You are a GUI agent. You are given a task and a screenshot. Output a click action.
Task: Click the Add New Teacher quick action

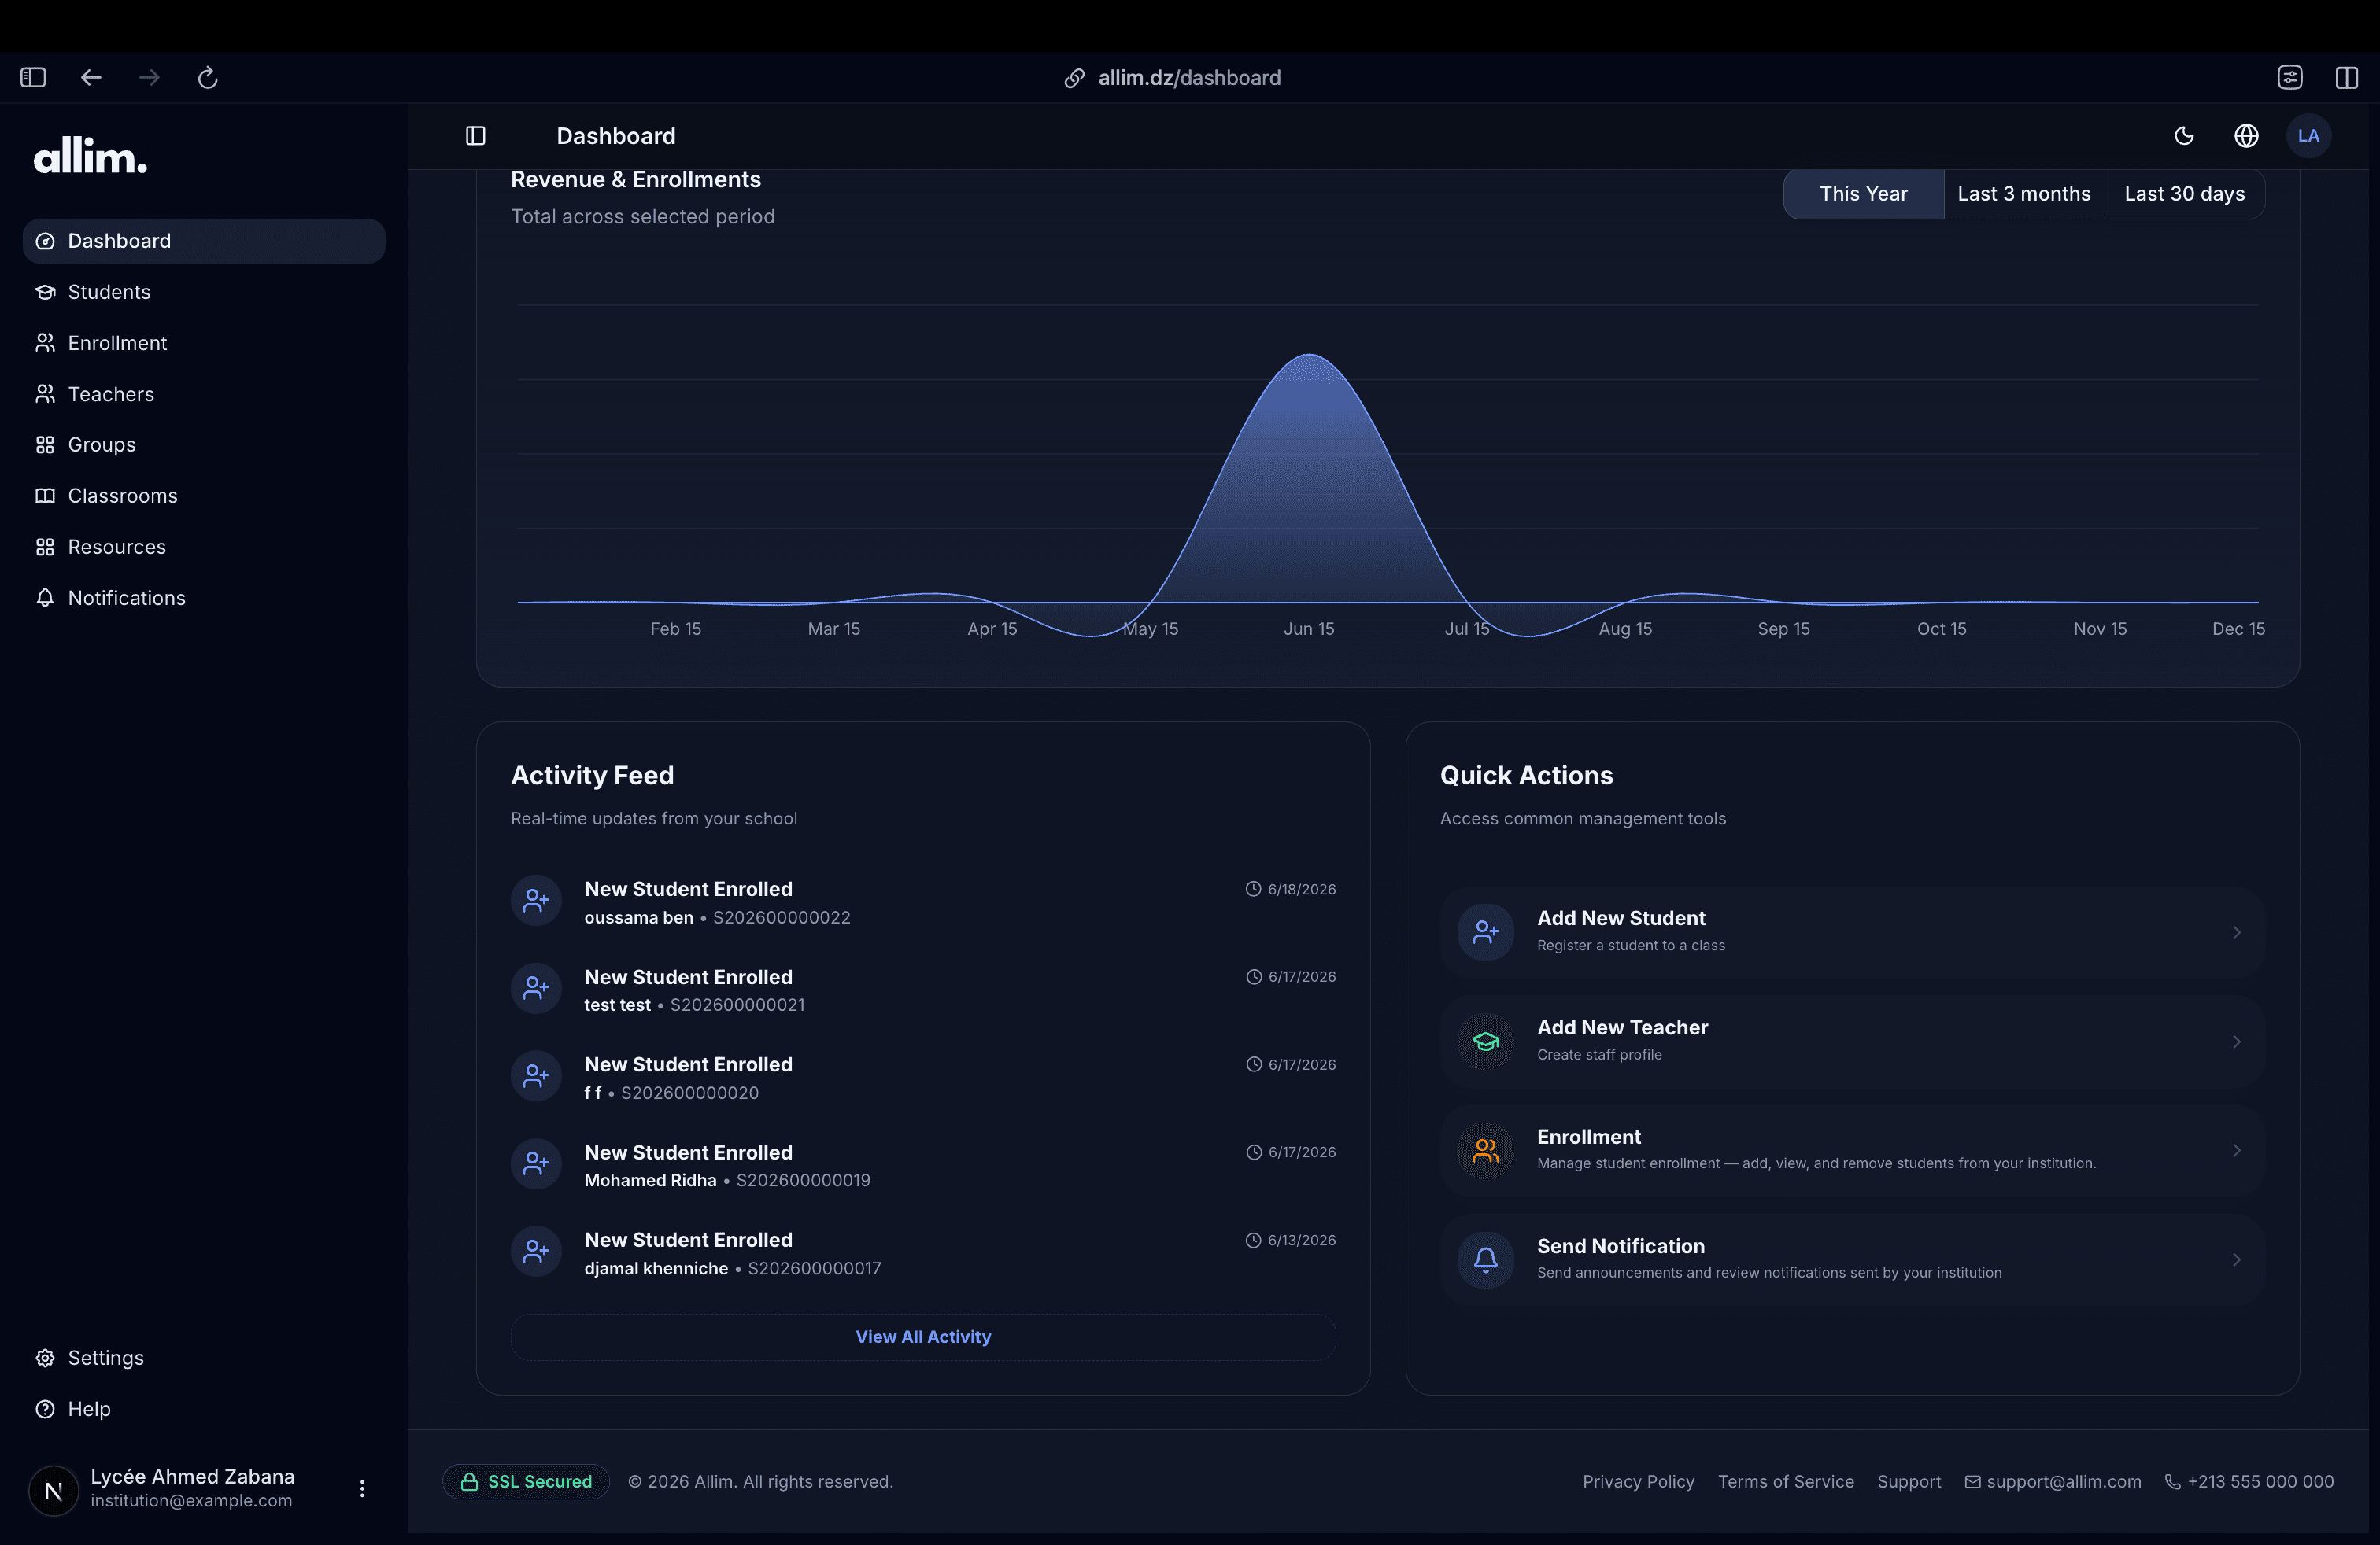[x=1852, y=1040]
